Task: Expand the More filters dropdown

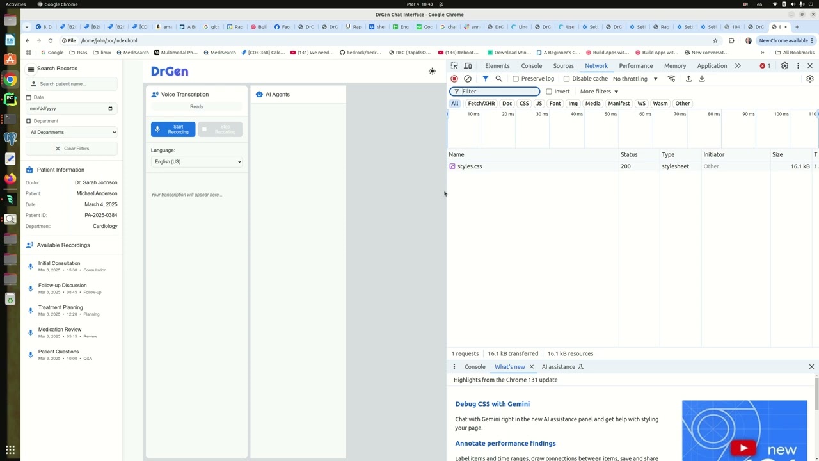Action: pyautogui.click(x=599, y=92)
